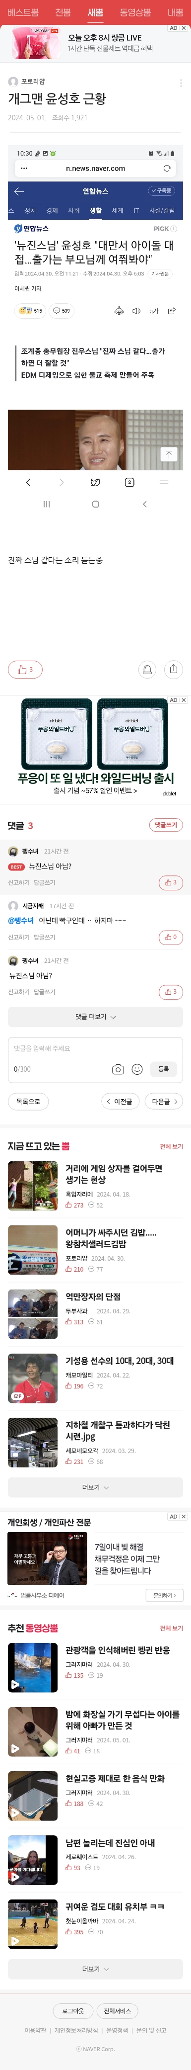Open emoji picker in comment box

(x=137, y=1069)
